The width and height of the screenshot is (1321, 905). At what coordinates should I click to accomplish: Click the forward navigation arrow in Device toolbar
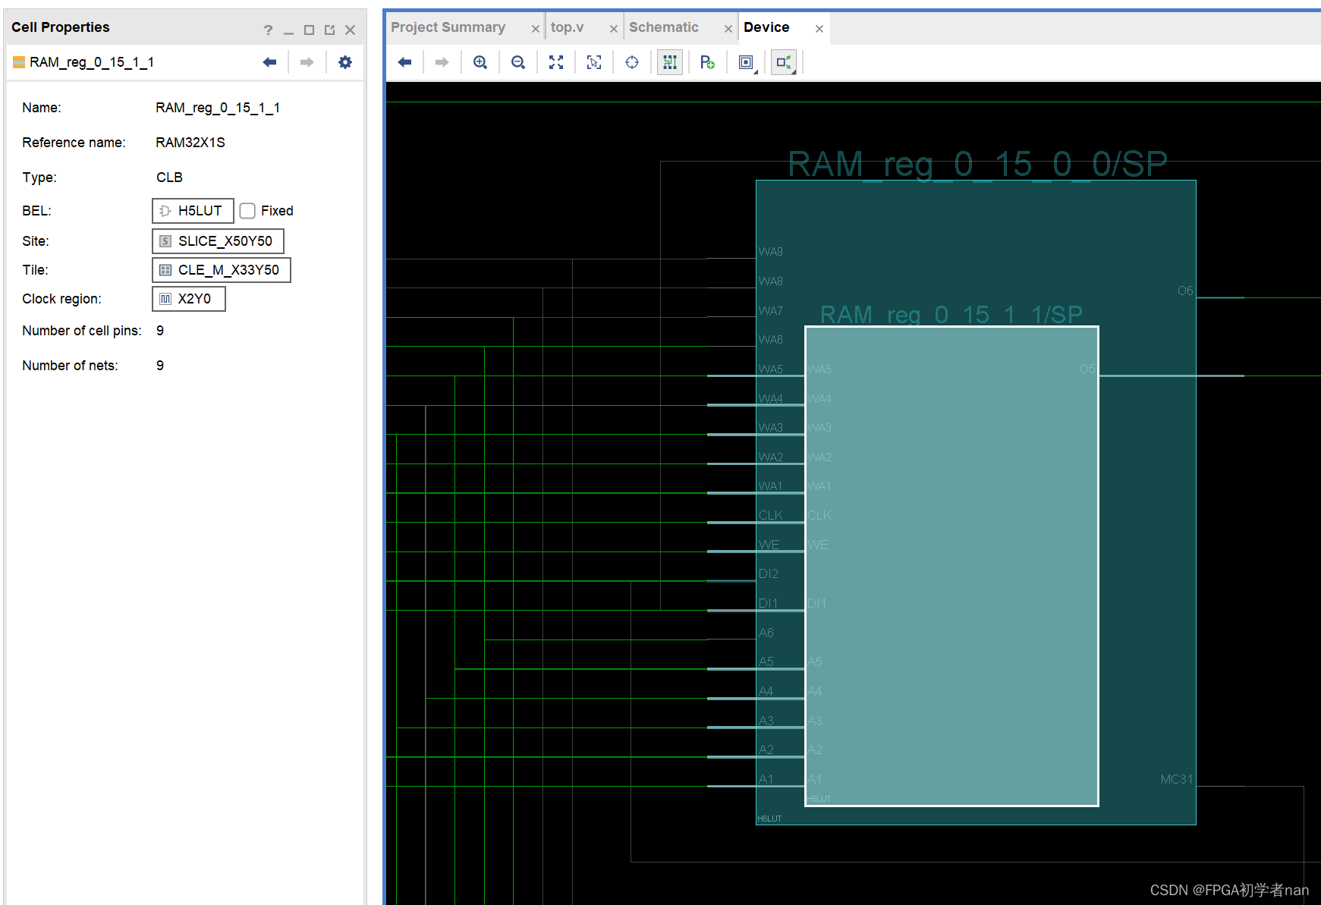(442, 61)
